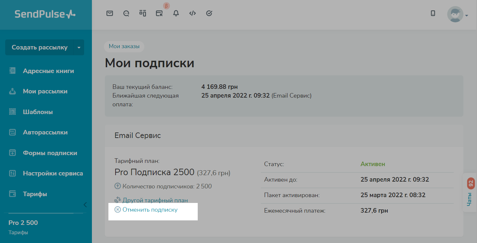Click the Создать рассылку button
Viewport: 477px width, 243px height.
click(x=39, y=48)
